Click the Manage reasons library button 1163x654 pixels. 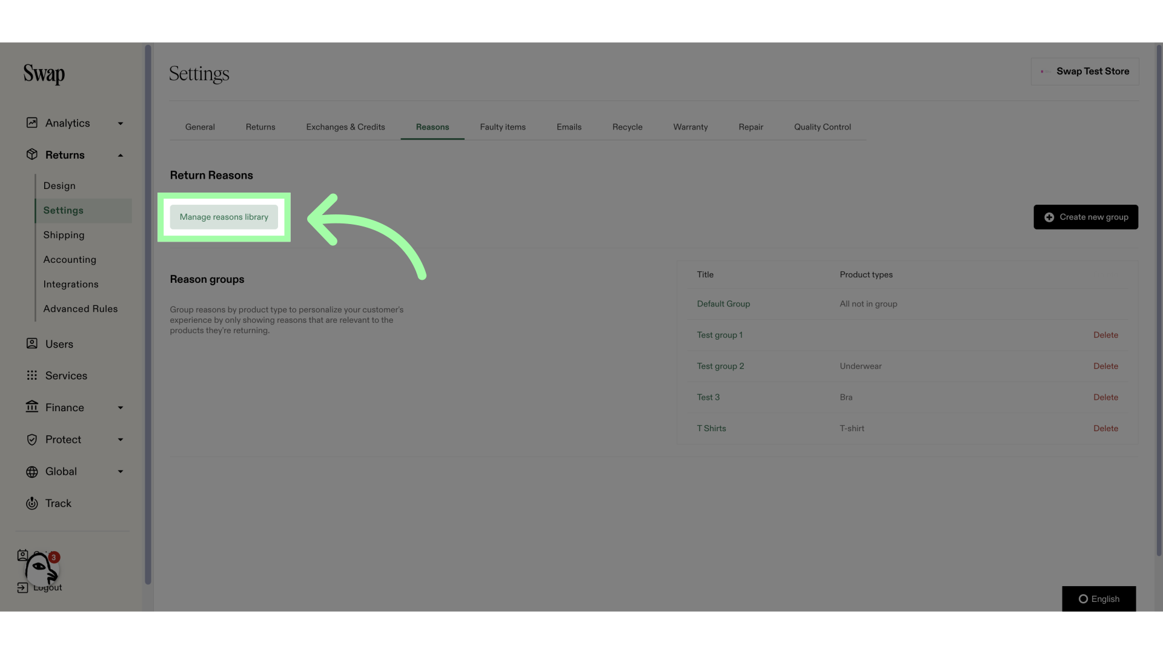point(224,217)
